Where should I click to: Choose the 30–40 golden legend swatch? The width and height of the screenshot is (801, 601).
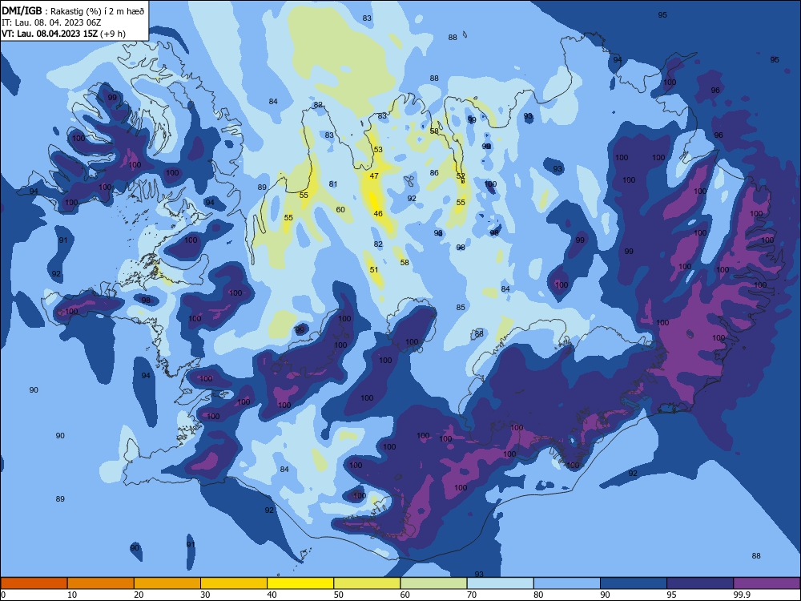234,583
